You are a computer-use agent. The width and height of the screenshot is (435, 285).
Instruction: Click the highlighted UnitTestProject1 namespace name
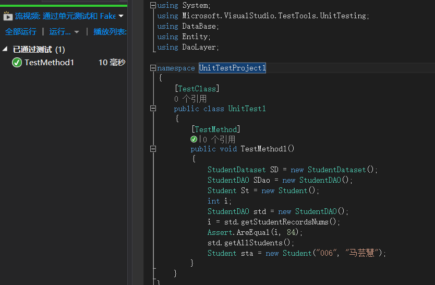(x=232, y=68)
